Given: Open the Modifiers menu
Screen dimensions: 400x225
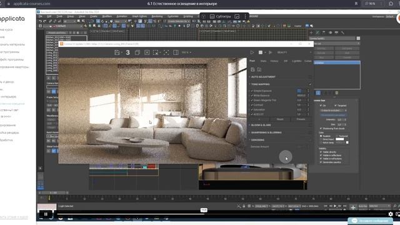Looking at the screenshot, I should coord(107,16).
